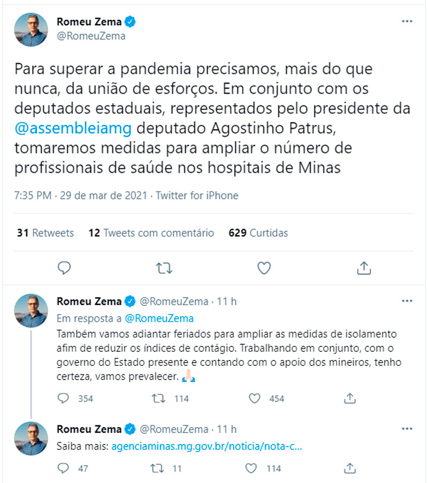Share the main tweet via share icon
The height and width of the screenshot is (483, 428).
pos(363,267)
